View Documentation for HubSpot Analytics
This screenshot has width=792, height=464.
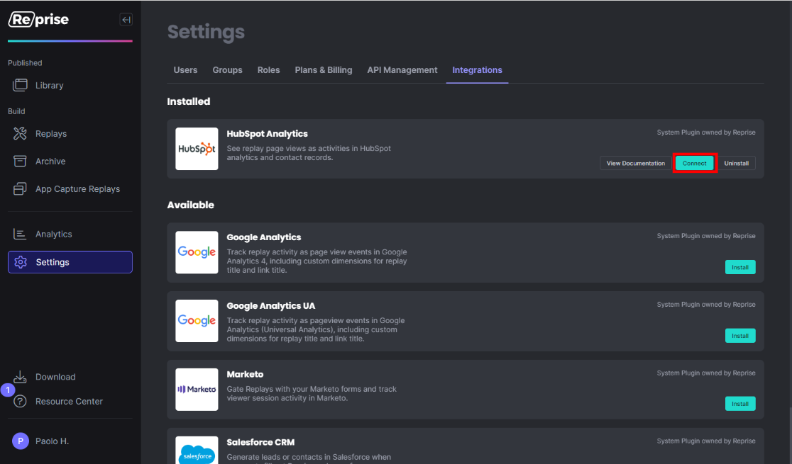pos(634,163)
